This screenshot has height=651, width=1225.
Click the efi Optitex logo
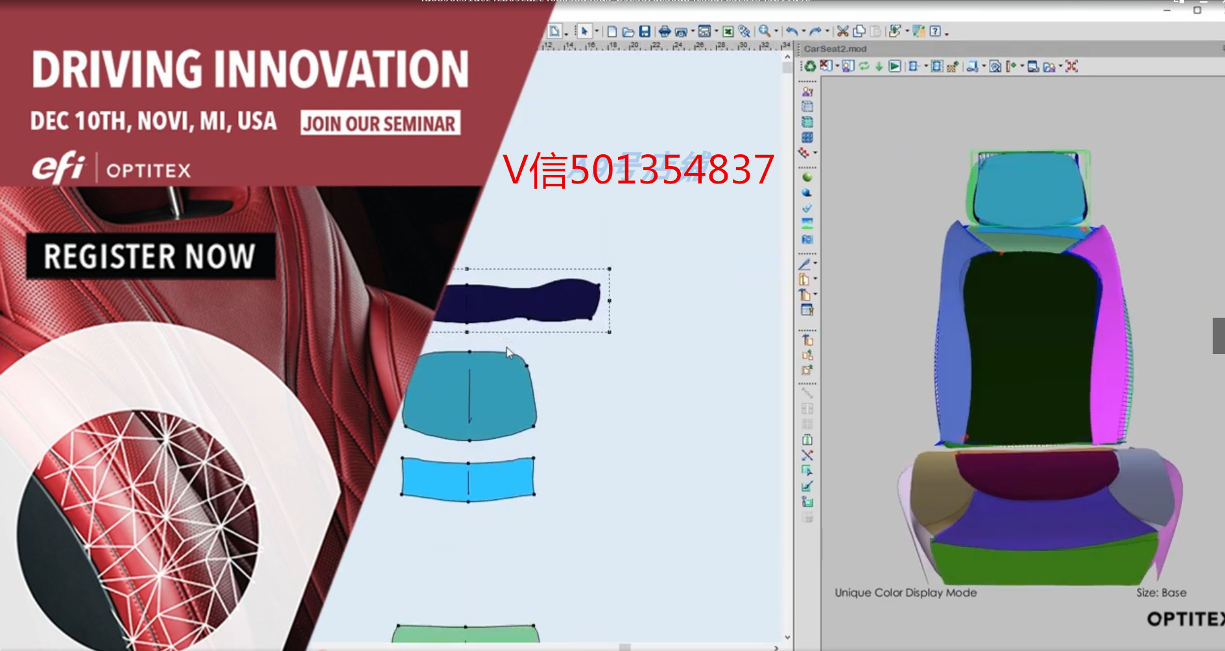pos(111,168)
